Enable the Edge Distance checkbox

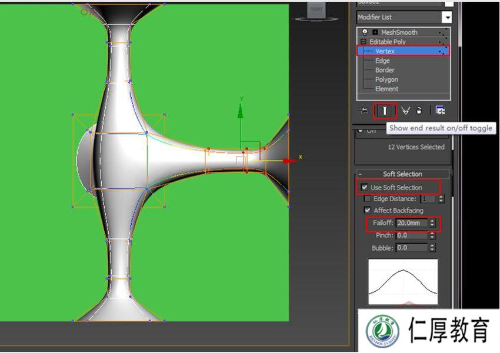[x=367, y=198]
